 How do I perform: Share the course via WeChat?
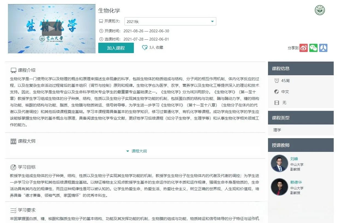click(313, 48)
